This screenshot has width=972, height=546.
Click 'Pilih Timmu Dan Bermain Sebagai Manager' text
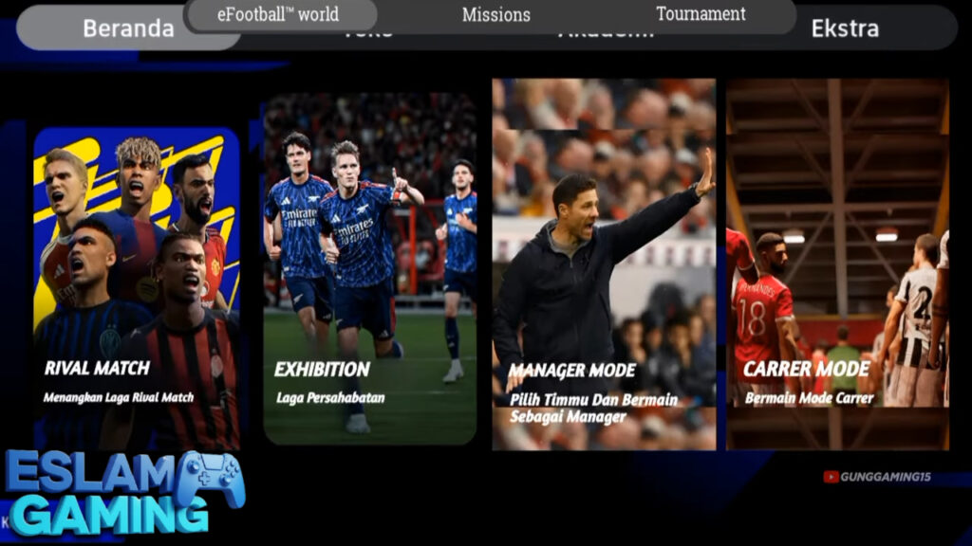pos(593,408)
